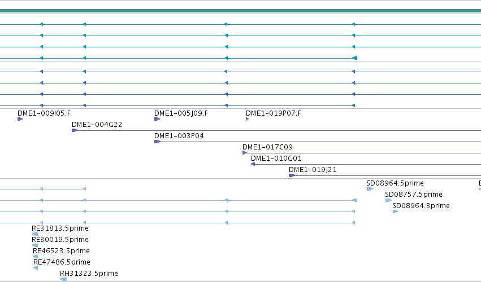Click the EST glyph under RE30019.5prime
The height and width of the screenshot is (282, 481).
click(x=34, y=245)
